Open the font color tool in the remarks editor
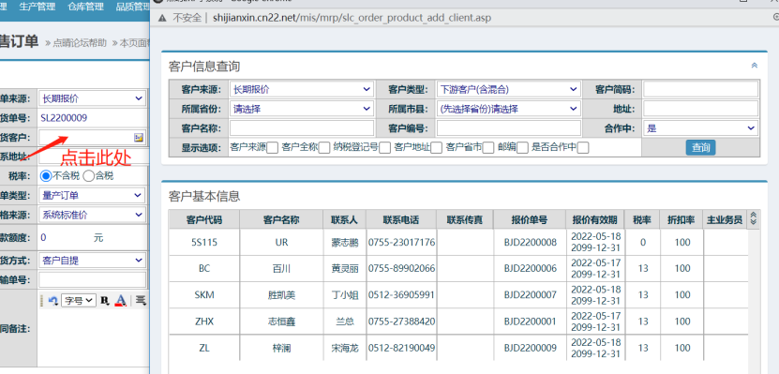 [120, 300]
